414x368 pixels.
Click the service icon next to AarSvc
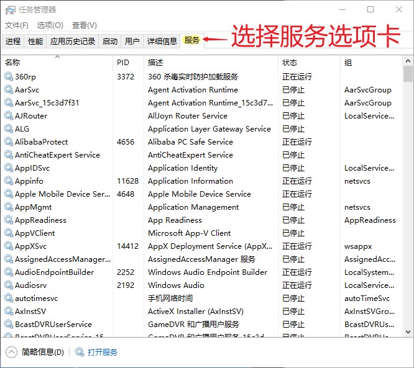(9, 89)
